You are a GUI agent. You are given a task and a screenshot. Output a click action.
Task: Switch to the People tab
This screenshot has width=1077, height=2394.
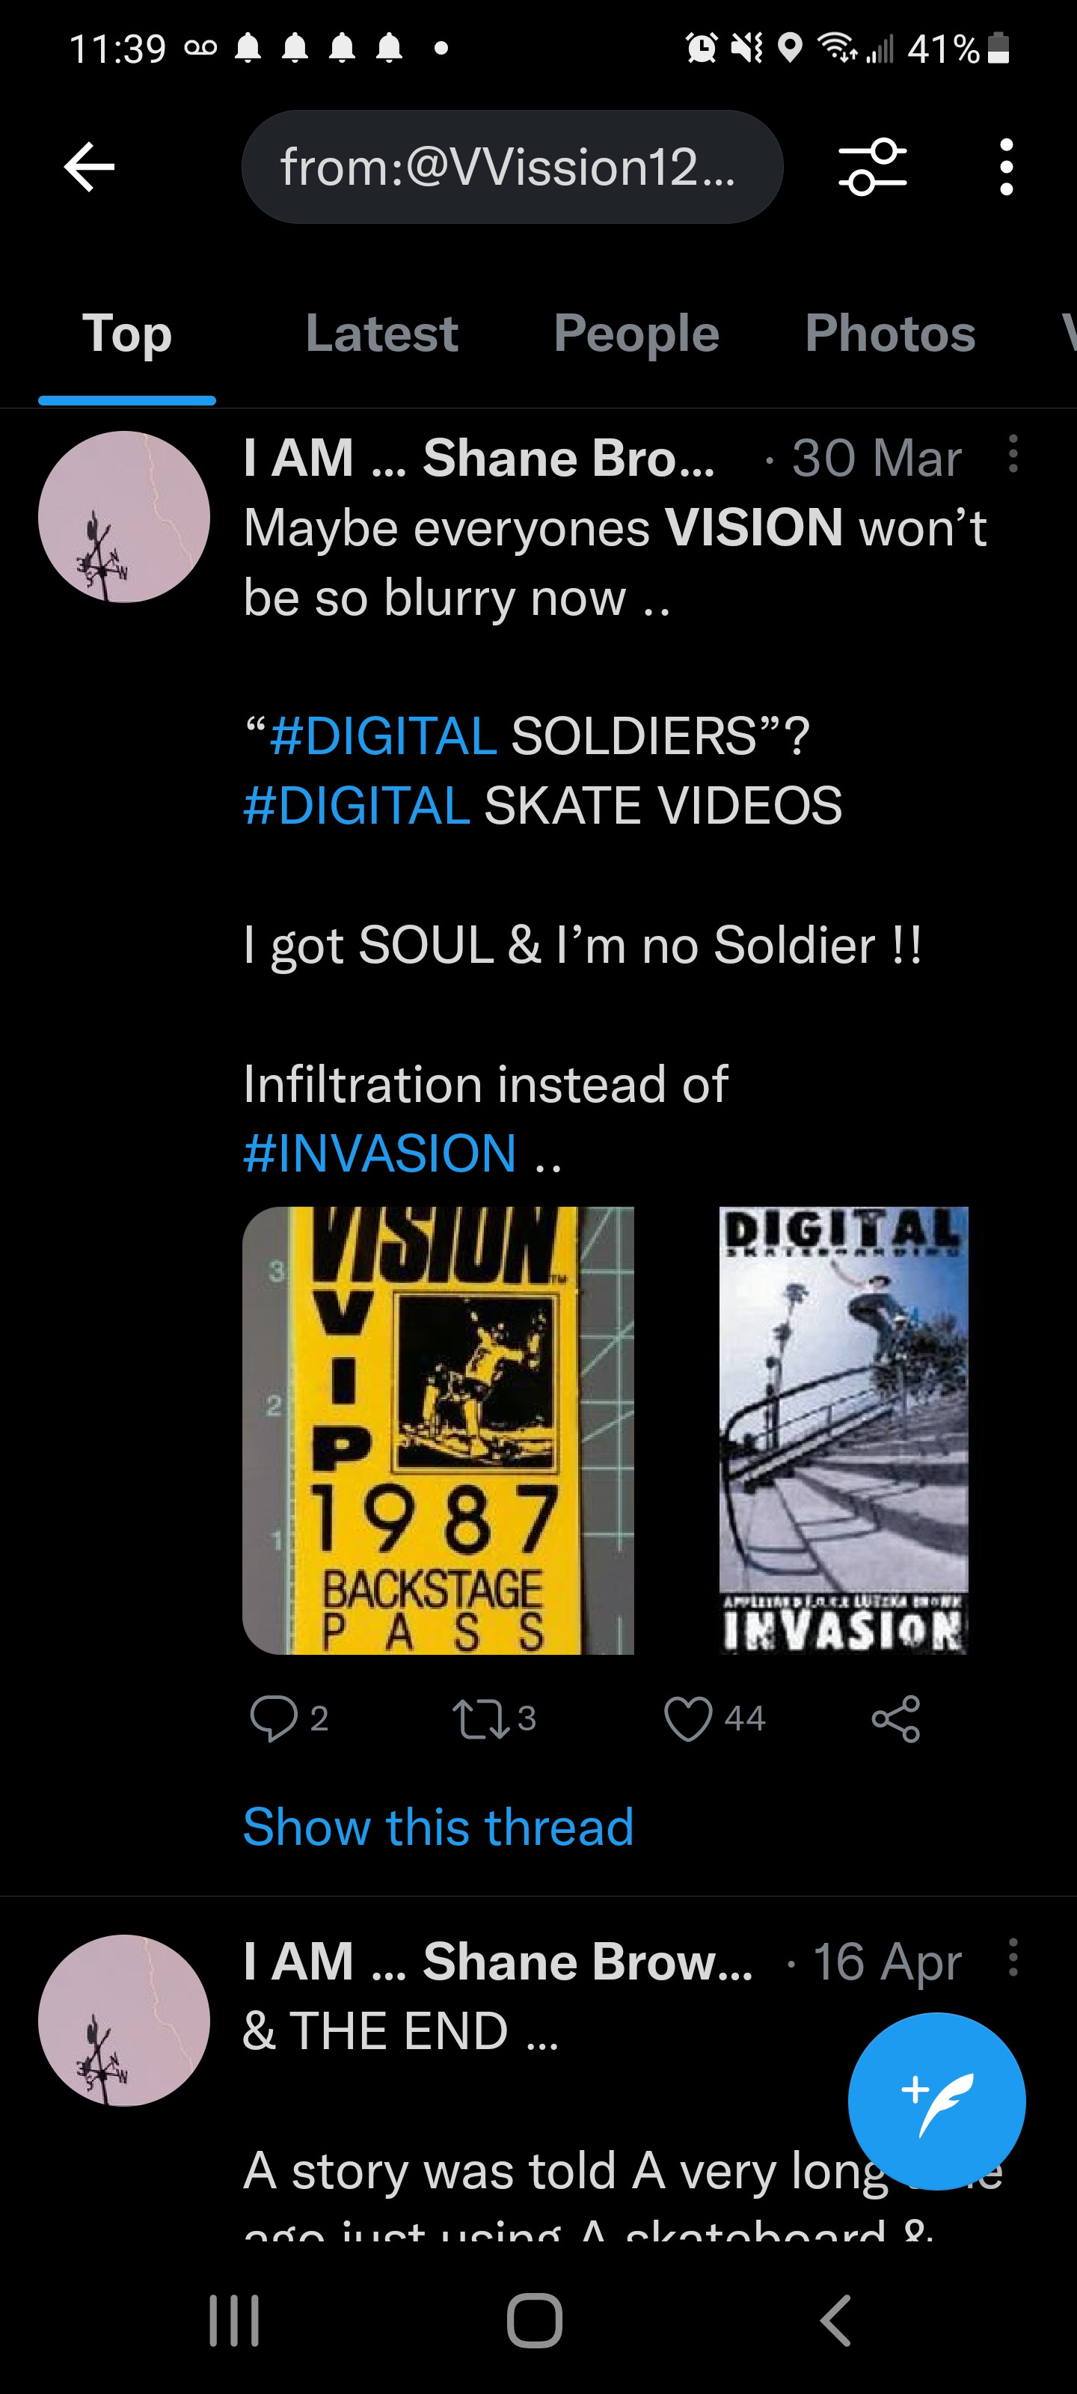[x=636, y=334]
